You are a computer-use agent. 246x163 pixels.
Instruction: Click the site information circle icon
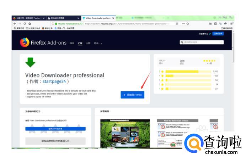click(53, 24)
